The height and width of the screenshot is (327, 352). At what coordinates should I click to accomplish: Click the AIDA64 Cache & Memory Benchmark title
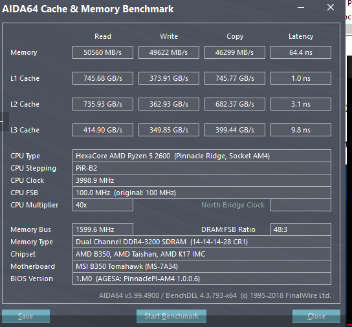coord(87,9)
